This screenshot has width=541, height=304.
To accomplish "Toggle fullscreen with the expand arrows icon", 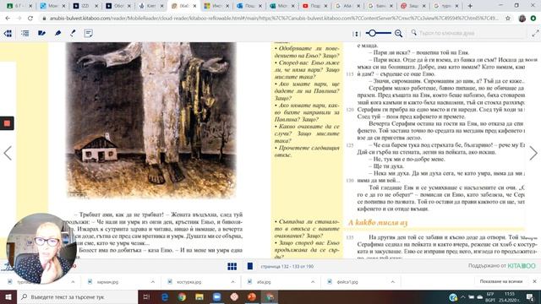I will [535, 33].
